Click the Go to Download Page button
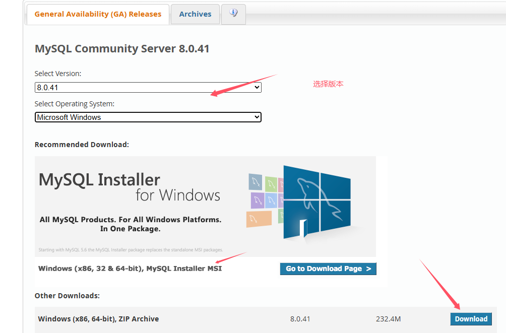The image size is (506, 333). pos(328,269)
